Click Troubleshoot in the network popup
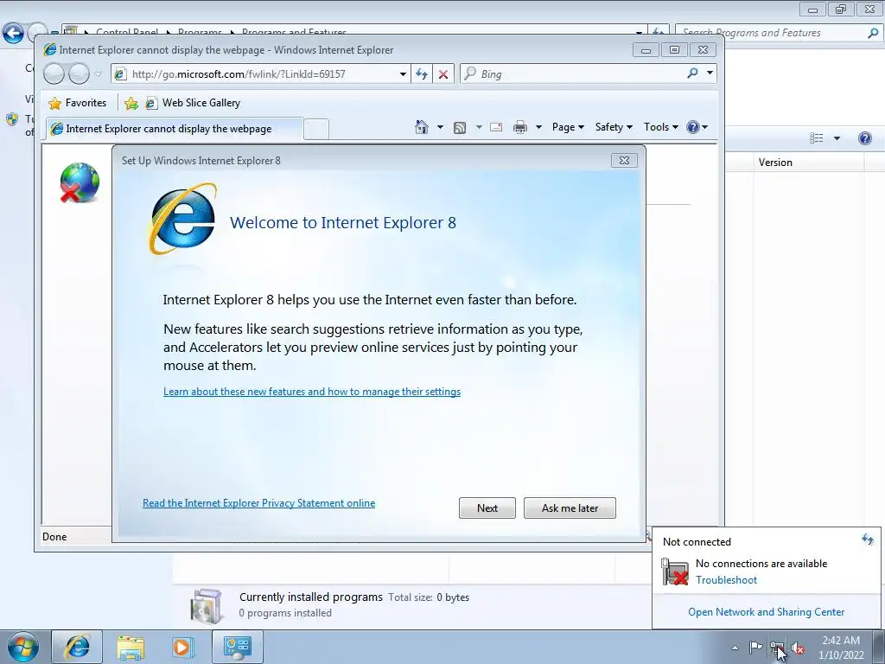885x664 pixels. pyautogui.click(x=726, y=580)
